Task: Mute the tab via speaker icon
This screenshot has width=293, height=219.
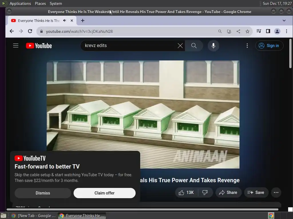Action: pyautogui.click(x=64, y=21)
